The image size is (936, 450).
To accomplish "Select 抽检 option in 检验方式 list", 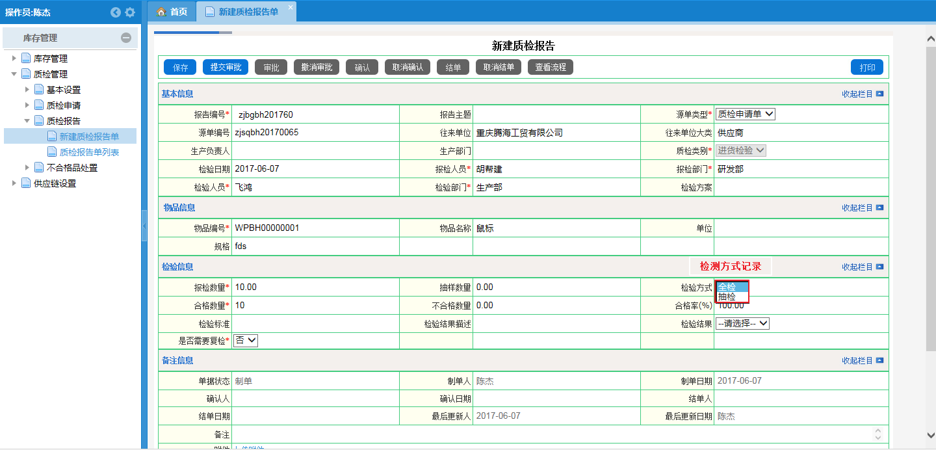I will (727, 297).
